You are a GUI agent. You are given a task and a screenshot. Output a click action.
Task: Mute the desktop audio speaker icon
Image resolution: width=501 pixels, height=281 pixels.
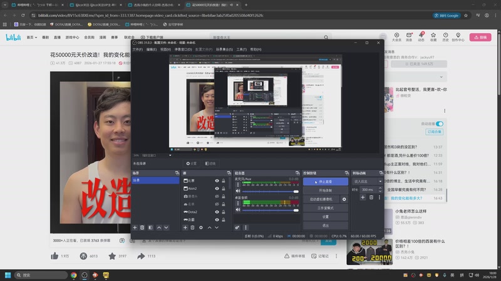[238, 210]
